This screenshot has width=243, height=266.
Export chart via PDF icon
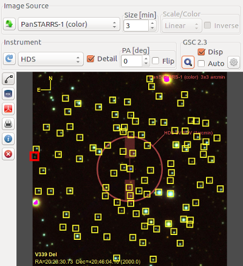9,109
